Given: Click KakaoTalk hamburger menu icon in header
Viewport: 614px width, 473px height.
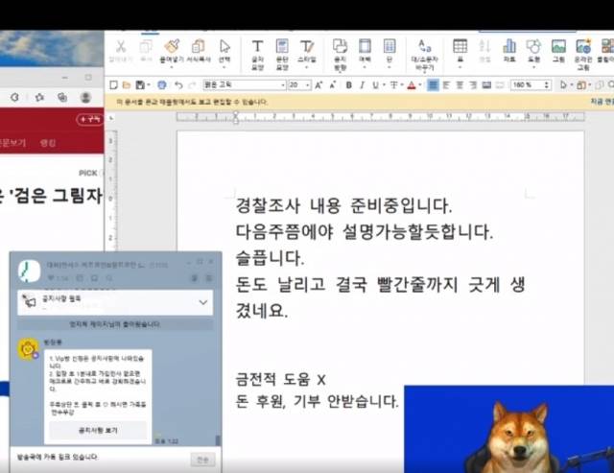Looking at the screenshot, I should pos(209,278).
